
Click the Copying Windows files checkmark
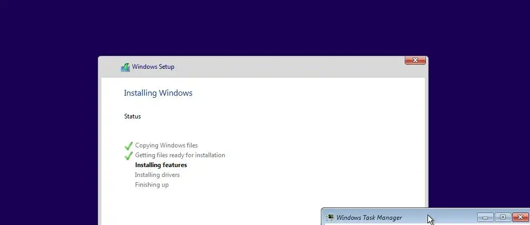pos(128,146)
